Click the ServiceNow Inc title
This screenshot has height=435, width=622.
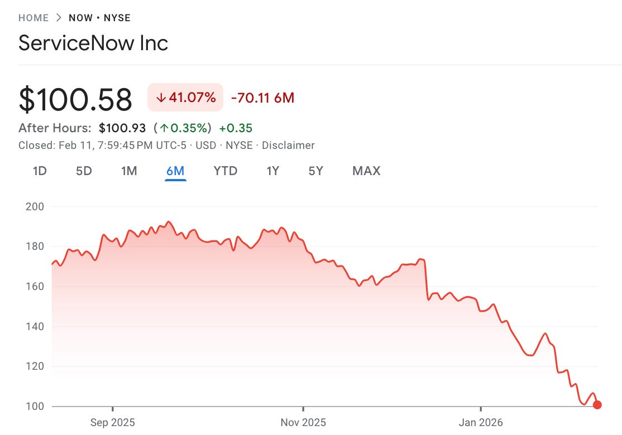(93, 43)
